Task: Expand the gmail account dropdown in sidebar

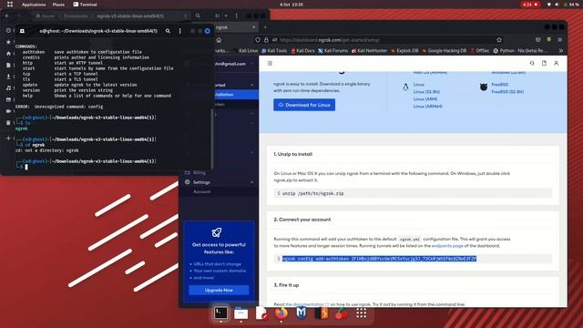Action: 252,64
